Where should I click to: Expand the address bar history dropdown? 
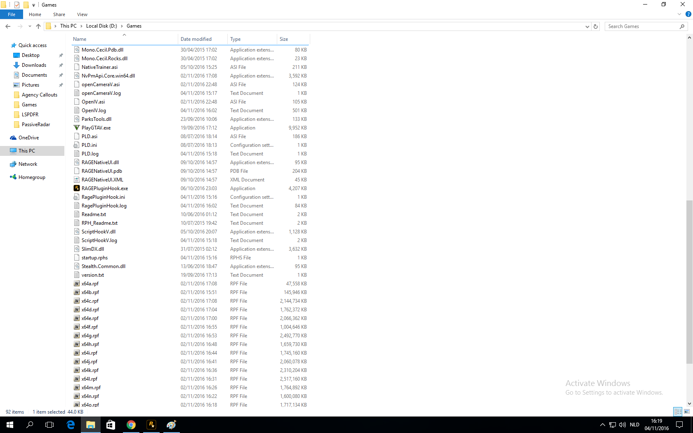(x=587, y=26)
